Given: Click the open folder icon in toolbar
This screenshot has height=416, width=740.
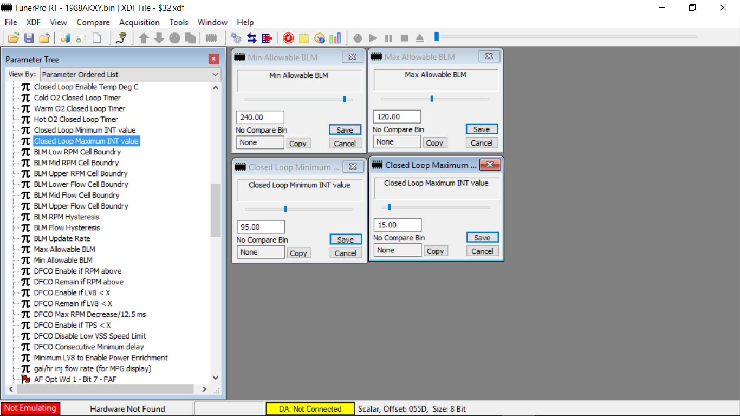Looking at the screenshot, I should pyautogui.click(x=14, y=38).
